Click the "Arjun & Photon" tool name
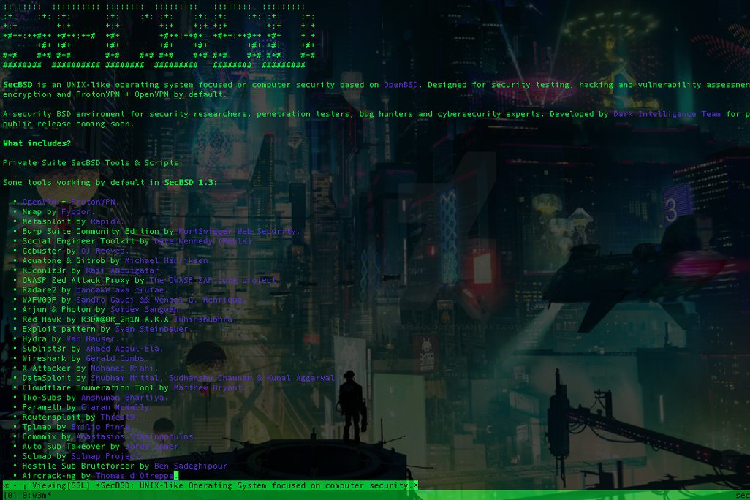The height and width of the screenshot is (500, 750). 56,309
